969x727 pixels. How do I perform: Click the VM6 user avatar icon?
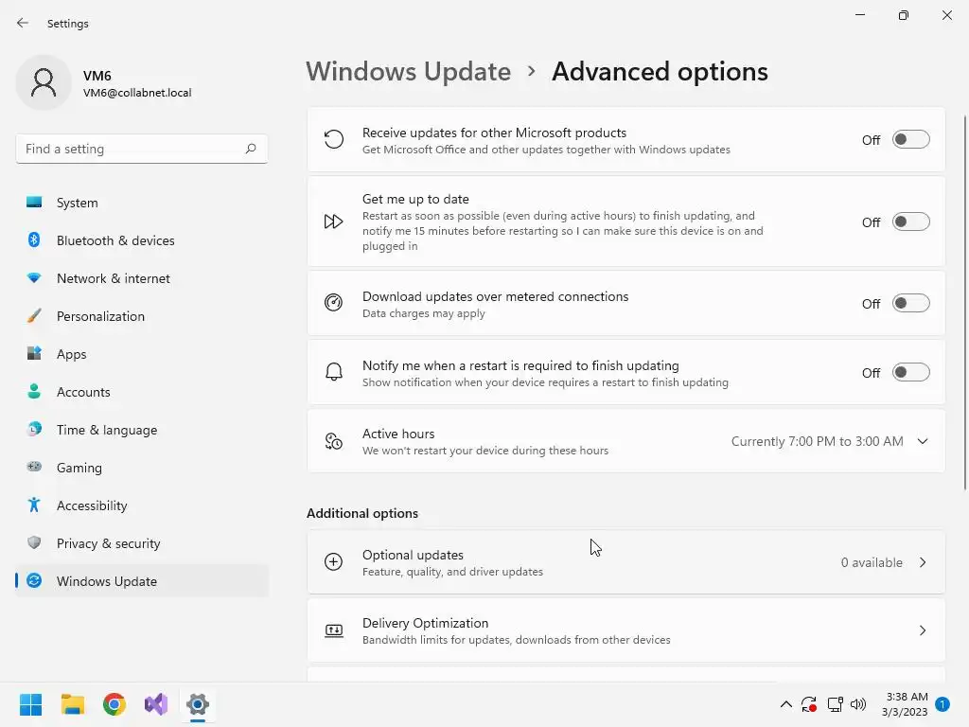click(44, 82)
